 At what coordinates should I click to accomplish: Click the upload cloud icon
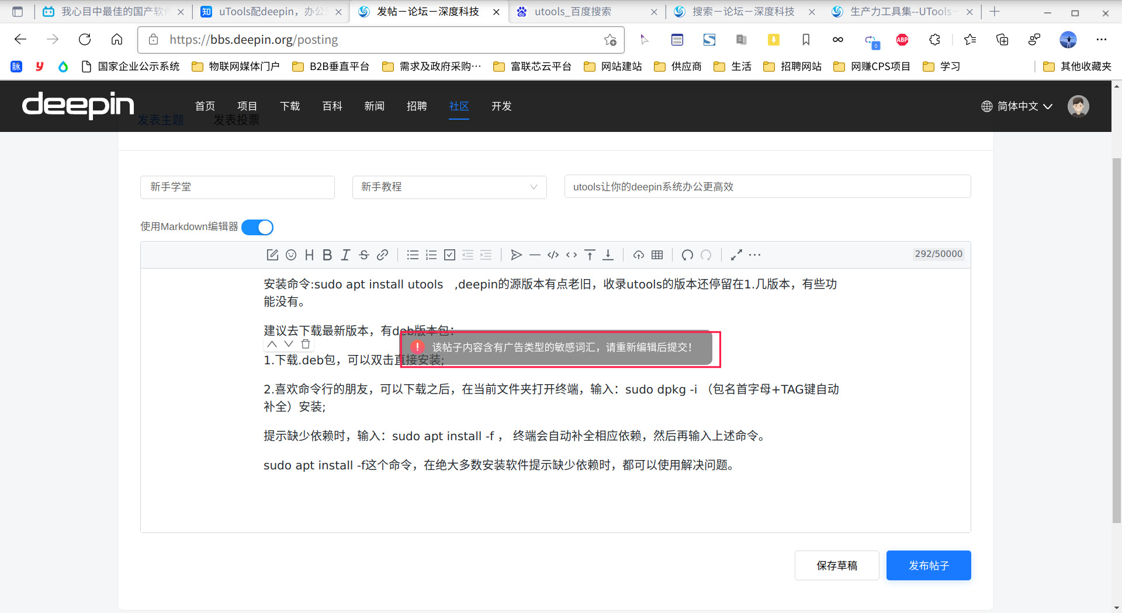(639, 255)
